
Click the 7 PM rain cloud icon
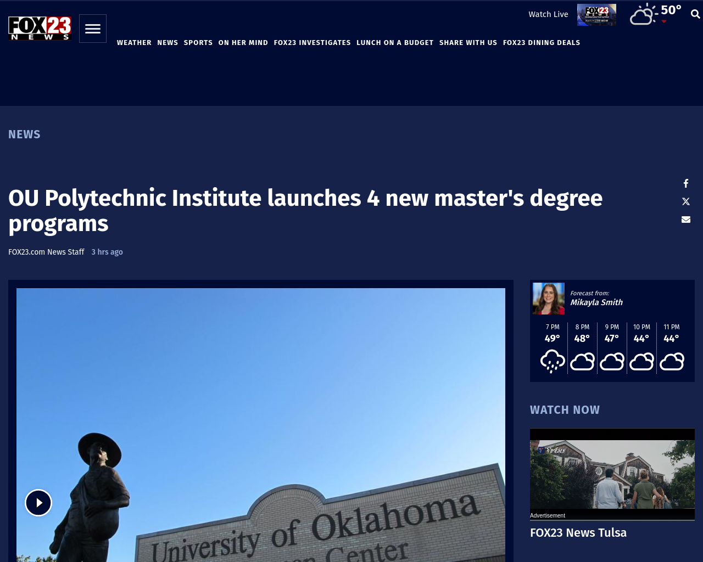553,361
